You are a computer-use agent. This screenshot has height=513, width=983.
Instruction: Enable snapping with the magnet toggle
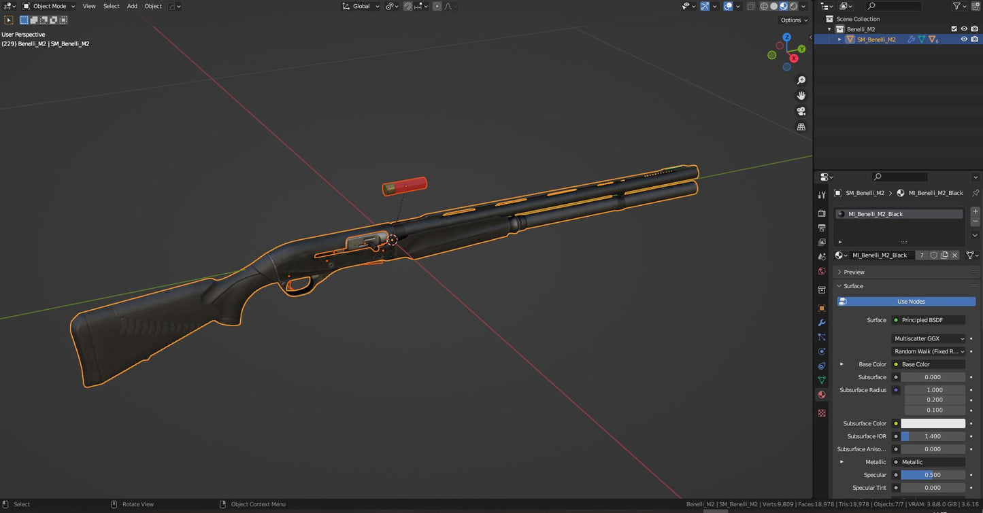point(406,6)
